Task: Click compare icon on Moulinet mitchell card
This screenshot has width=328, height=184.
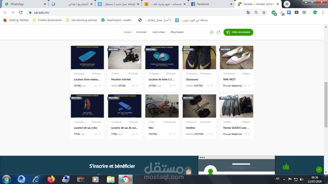Action: click(x=133, y=86)
